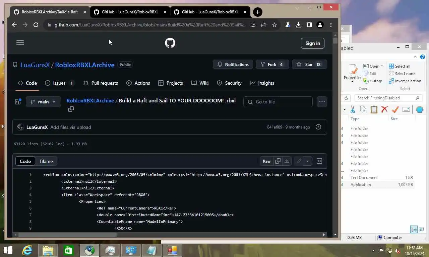Viewport: 429px width, 257px height.
Task: Open commit history clock icon
Action: pyautogui.click(x=318, y=127)
